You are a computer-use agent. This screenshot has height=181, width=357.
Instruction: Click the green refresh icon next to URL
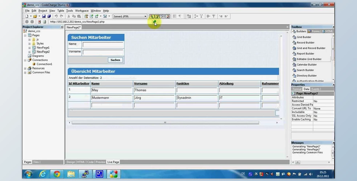pos(155,22)
